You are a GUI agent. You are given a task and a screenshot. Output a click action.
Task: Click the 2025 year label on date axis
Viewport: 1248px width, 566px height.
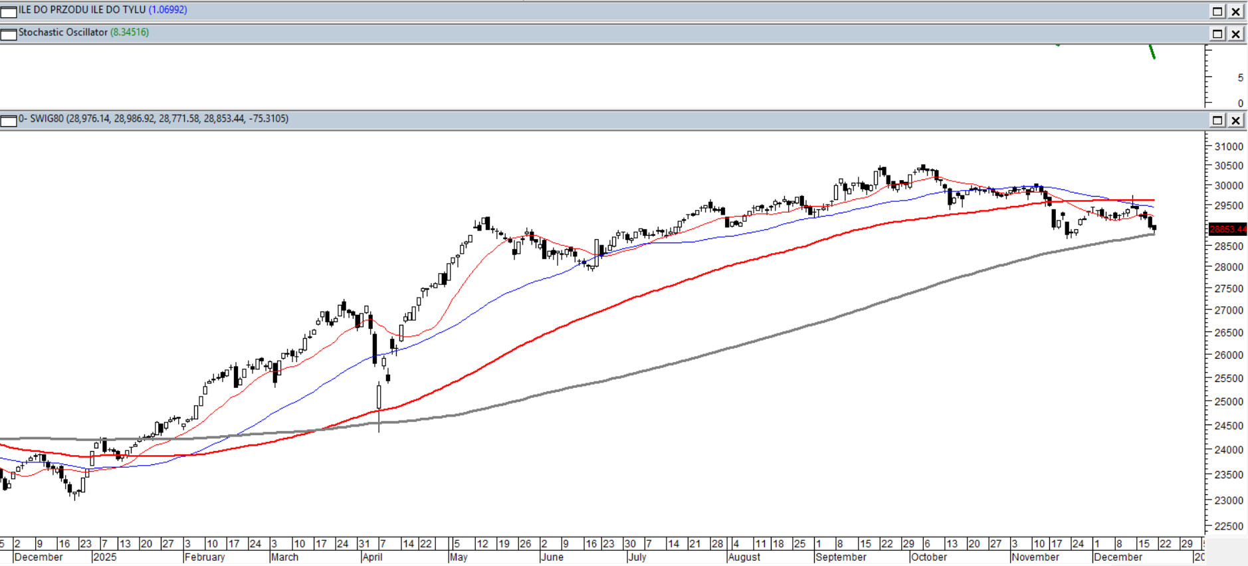104,557
